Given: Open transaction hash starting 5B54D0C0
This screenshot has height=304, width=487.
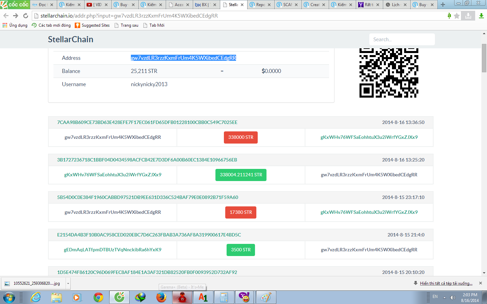Looking at the screenshot, I should [147, 197].
